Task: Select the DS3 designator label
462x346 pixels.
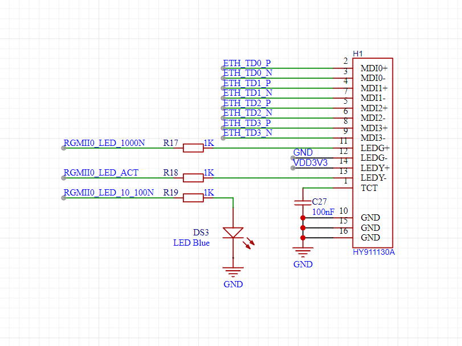Action: (x=201, y=233)
